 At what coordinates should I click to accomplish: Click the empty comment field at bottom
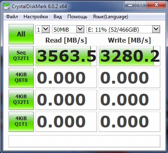click(84, 141)
